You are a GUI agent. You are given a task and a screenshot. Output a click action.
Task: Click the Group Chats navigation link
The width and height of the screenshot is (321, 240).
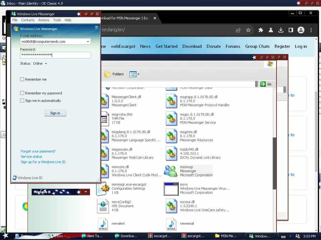pyautogui.click(x=257, y=46)
